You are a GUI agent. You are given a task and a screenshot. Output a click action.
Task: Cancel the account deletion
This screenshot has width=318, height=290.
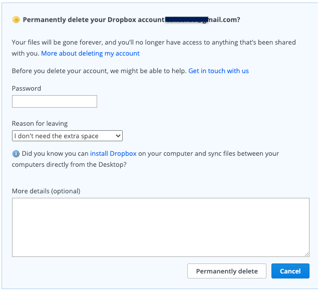click(290, 271)
